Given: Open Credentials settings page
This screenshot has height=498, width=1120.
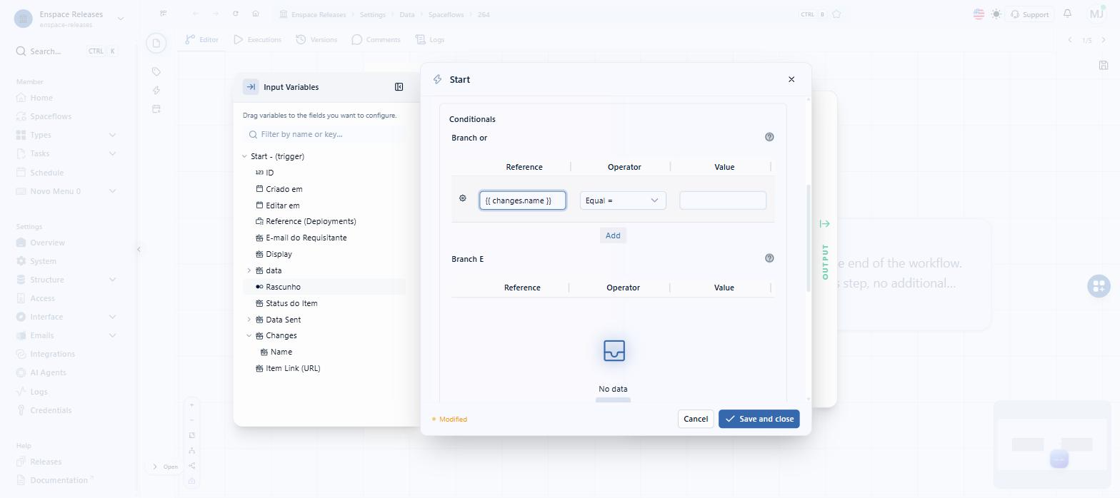Looking at the screenshot, I should pos(44,410).
